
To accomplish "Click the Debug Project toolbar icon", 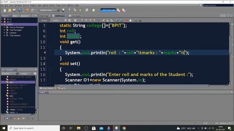I will click(x=87, y=10).
